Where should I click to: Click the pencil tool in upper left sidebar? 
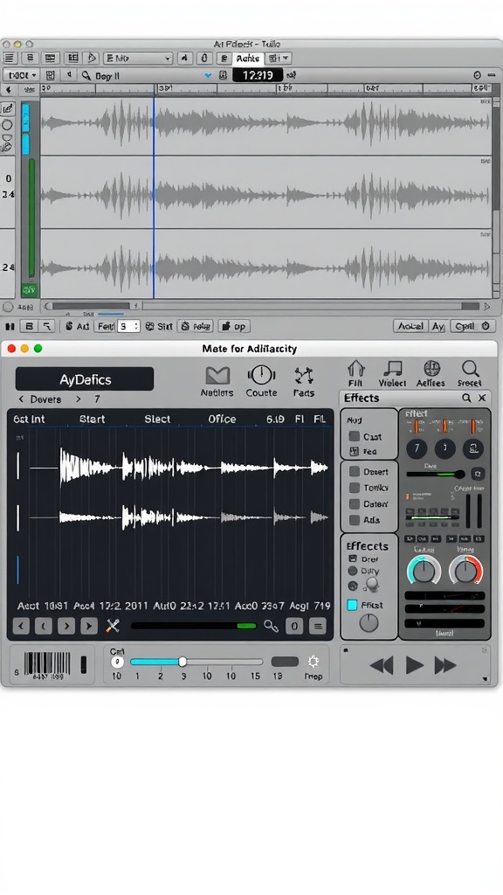point(7,108)
